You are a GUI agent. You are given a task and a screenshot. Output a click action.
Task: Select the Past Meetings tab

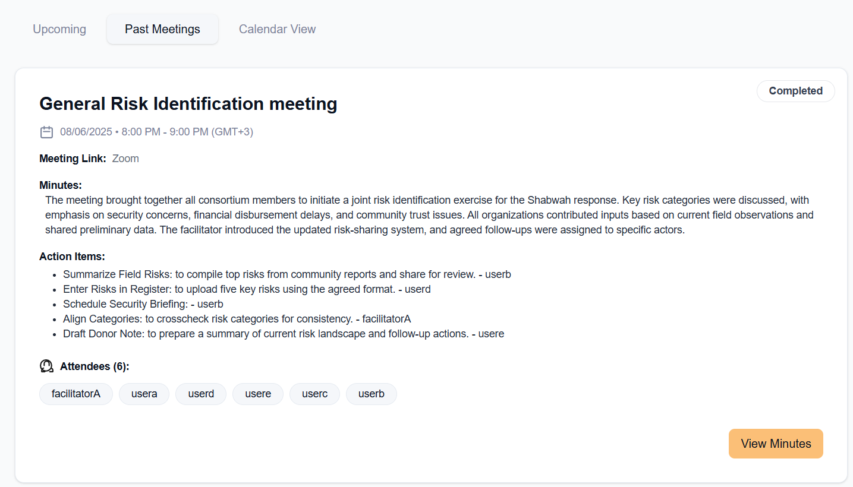[162, 29]
